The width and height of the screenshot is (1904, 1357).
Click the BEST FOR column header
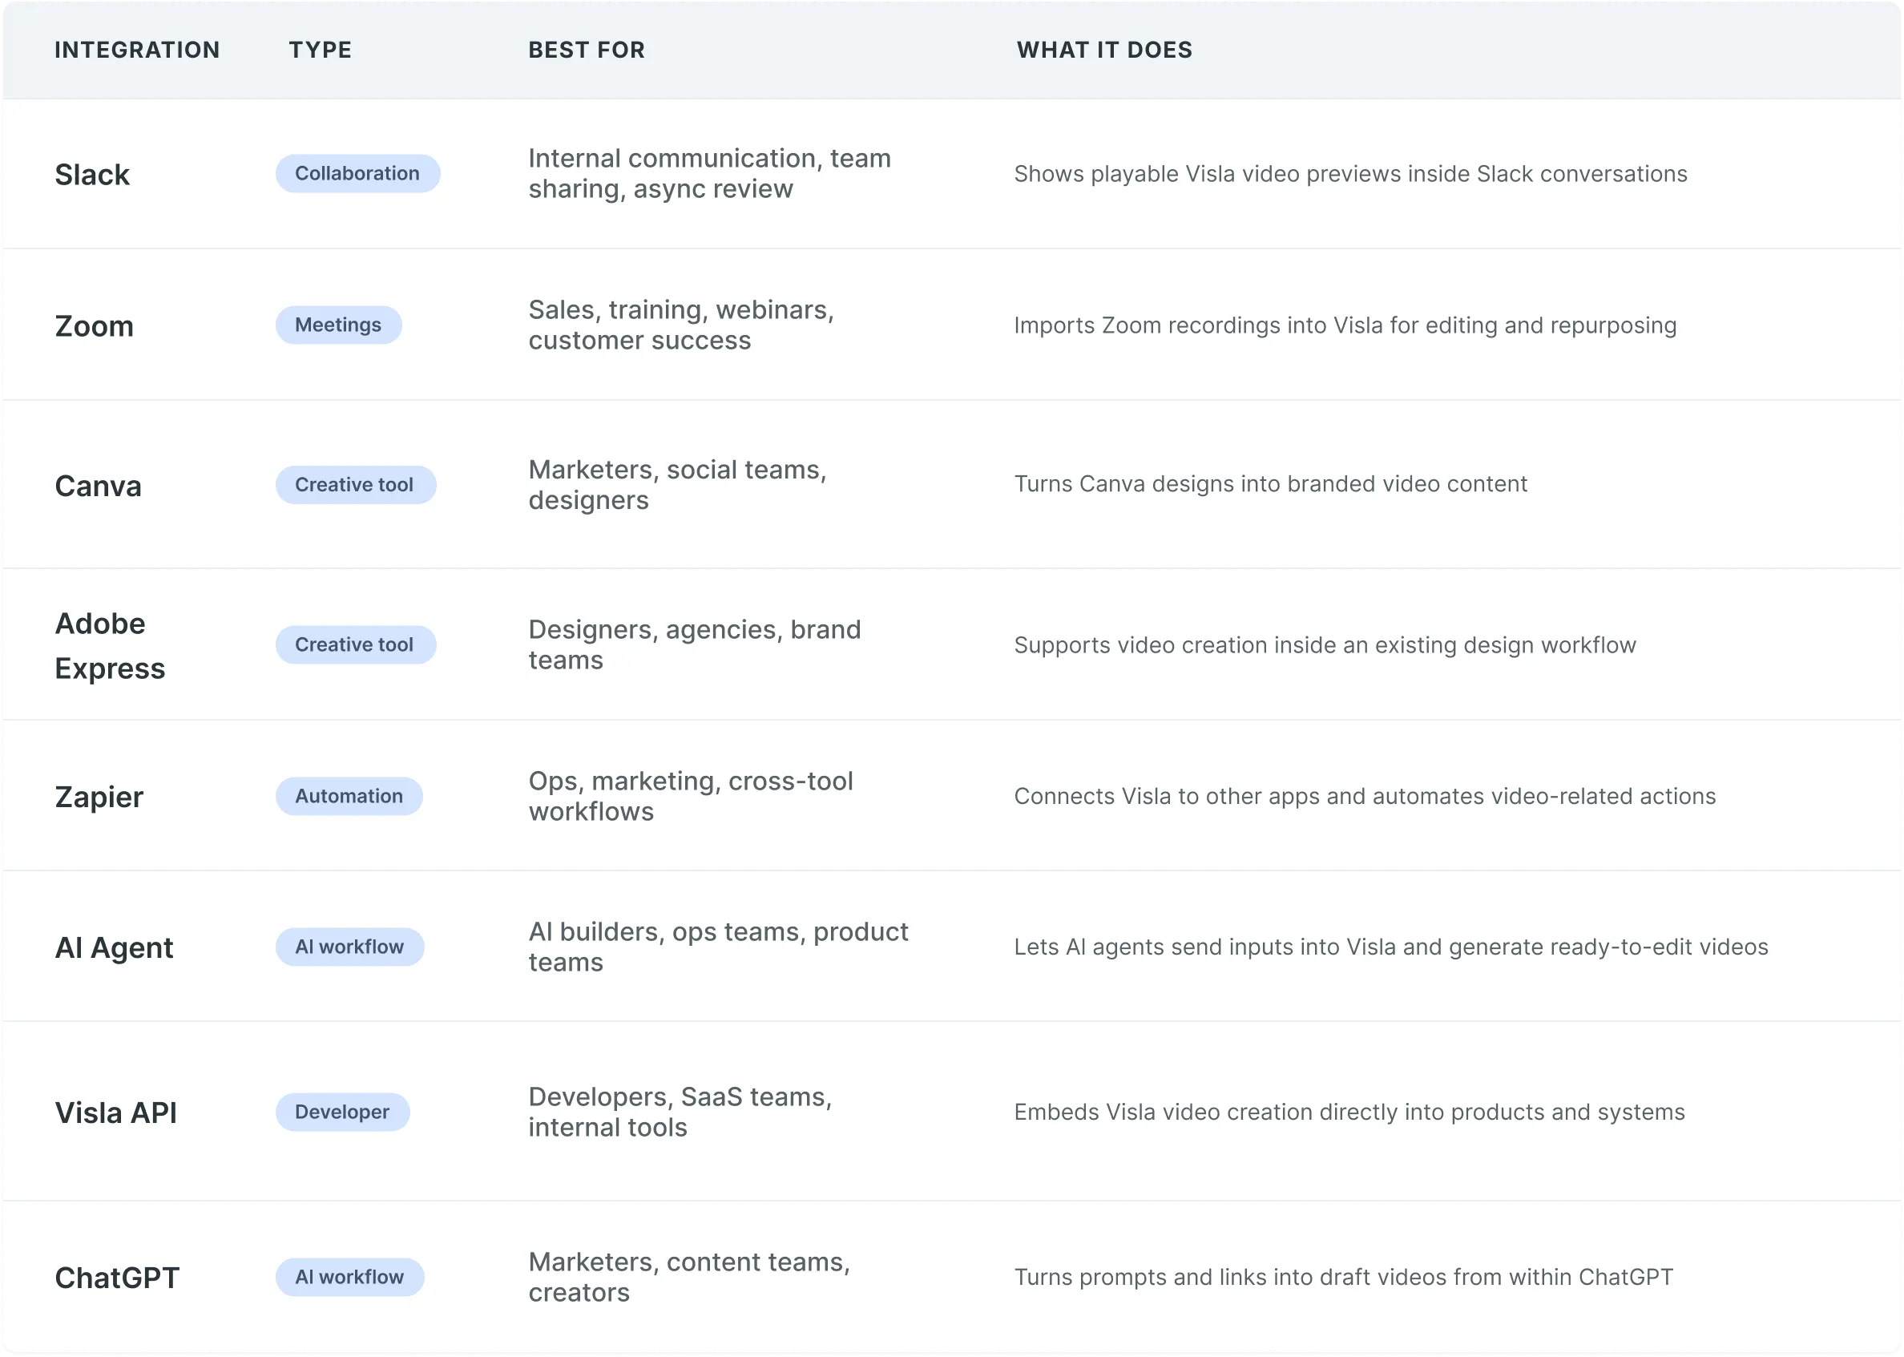[587, 50]
